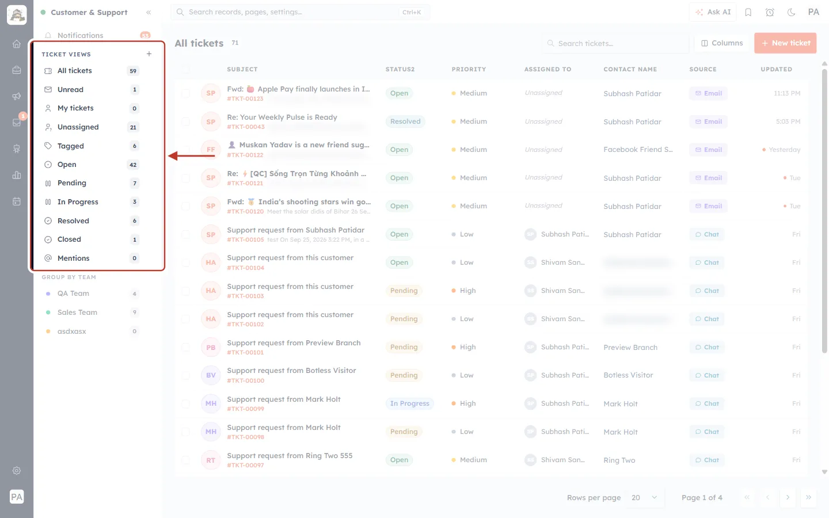Select the All tickets view
Screen dimensions: 829x518
(92, 71)
